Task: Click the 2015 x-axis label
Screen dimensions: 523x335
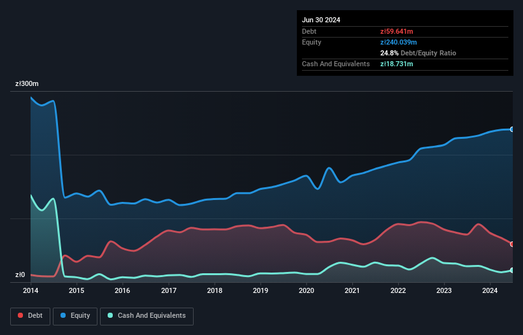Action: (76, 290)
